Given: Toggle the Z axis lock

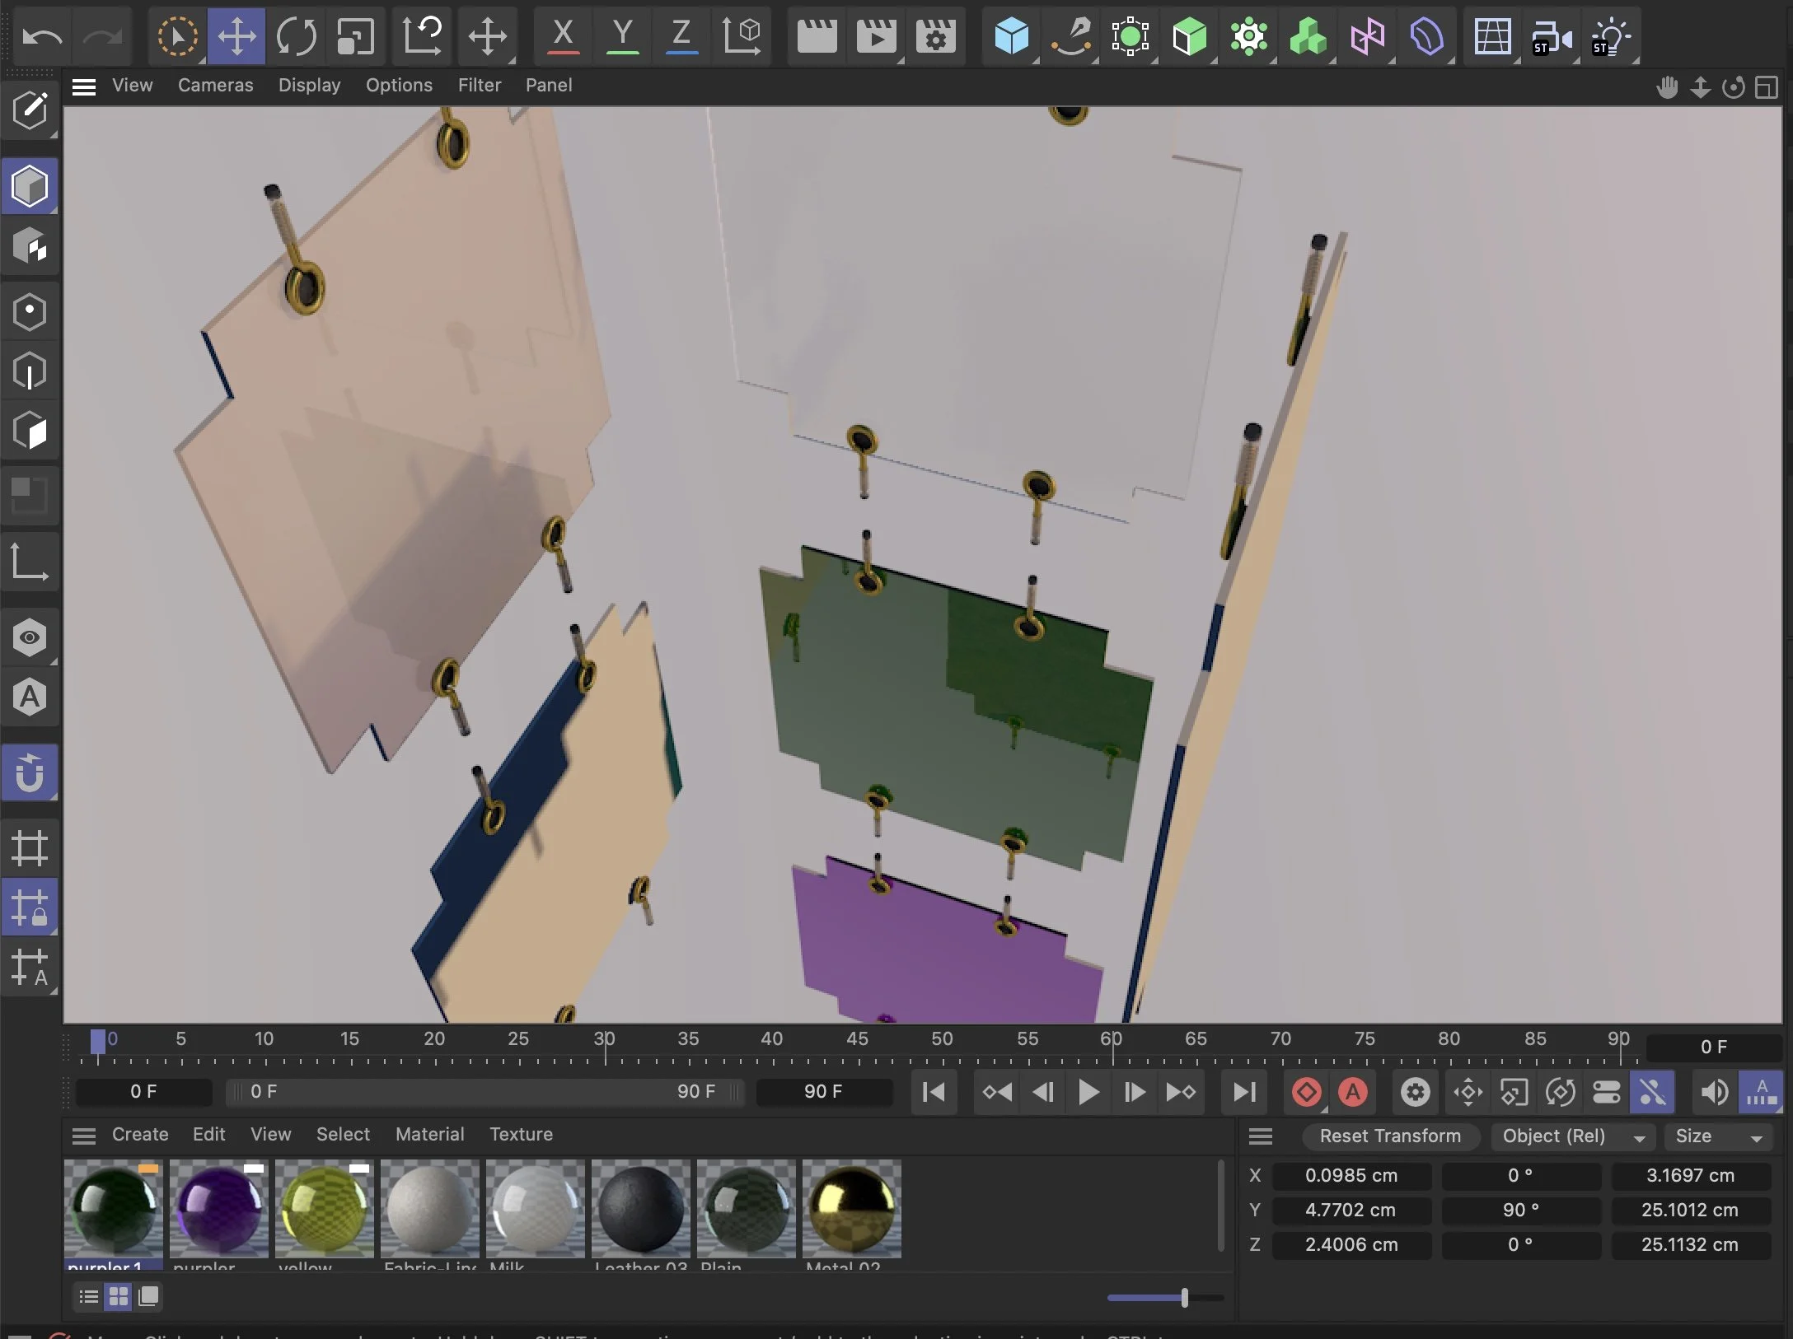Looking at the screenshot, I should coord(681,36).
